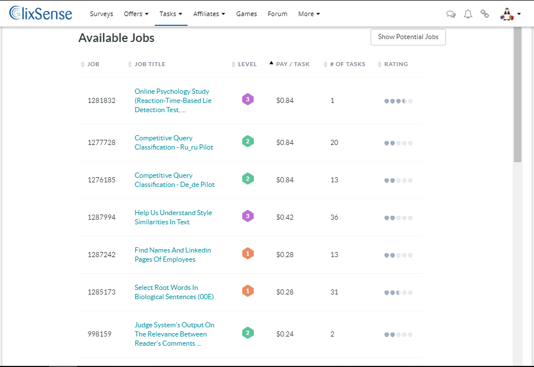Expand the Affiliates dropdown menu
Viewport: 534px width, 367px height.
(209, 14)
